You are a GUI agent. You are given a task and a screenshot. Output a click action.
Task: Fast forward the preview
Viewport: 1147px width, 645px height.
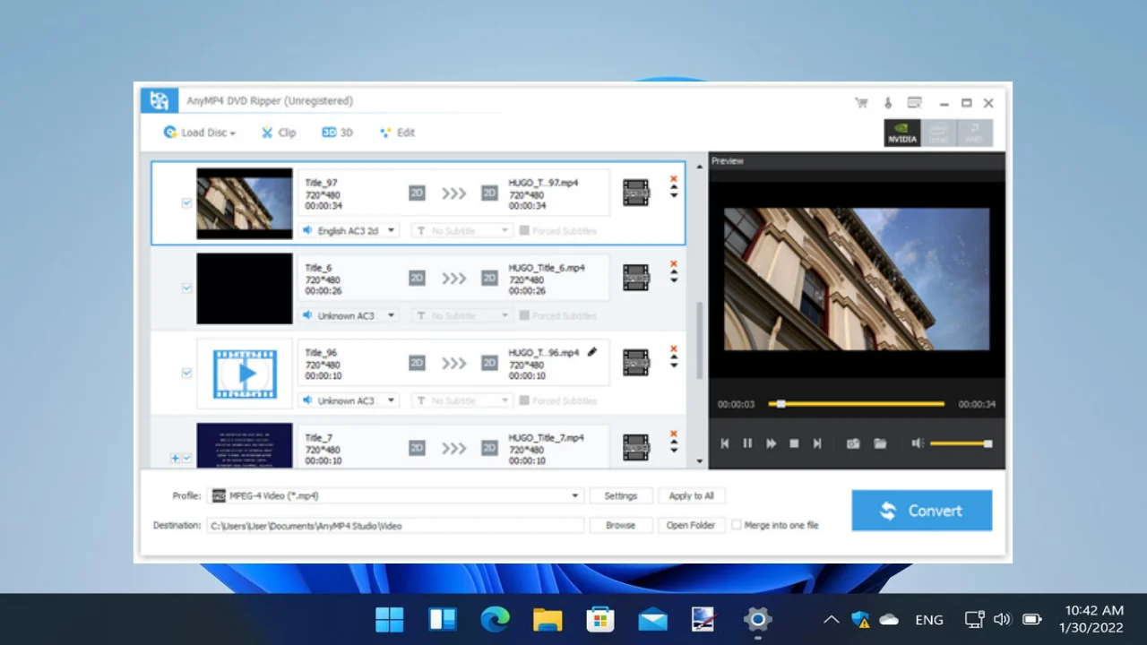click(771, 443)
